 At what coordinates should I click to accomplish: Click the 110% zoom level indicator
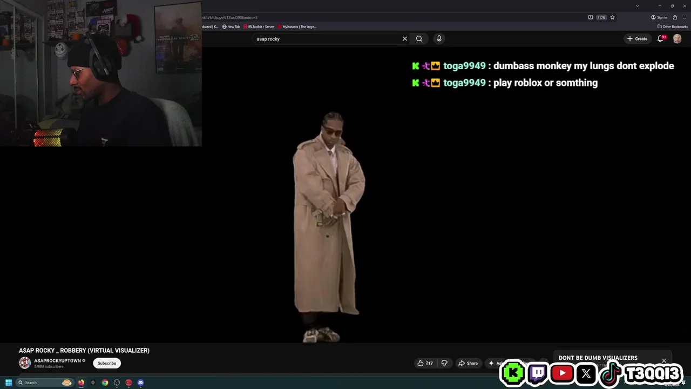[601, 17]
